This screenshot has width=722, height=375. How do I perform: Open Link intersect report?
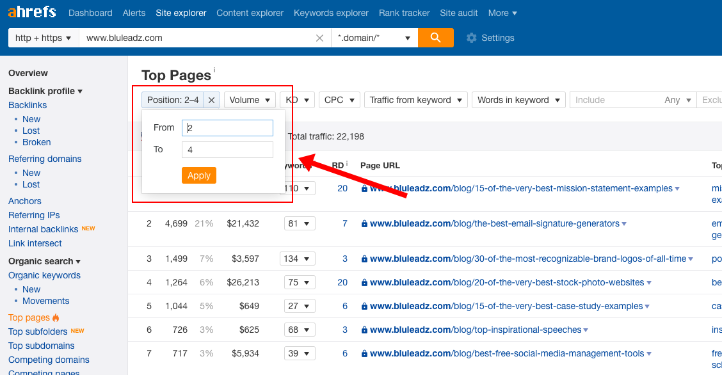(x=35, y=243)
